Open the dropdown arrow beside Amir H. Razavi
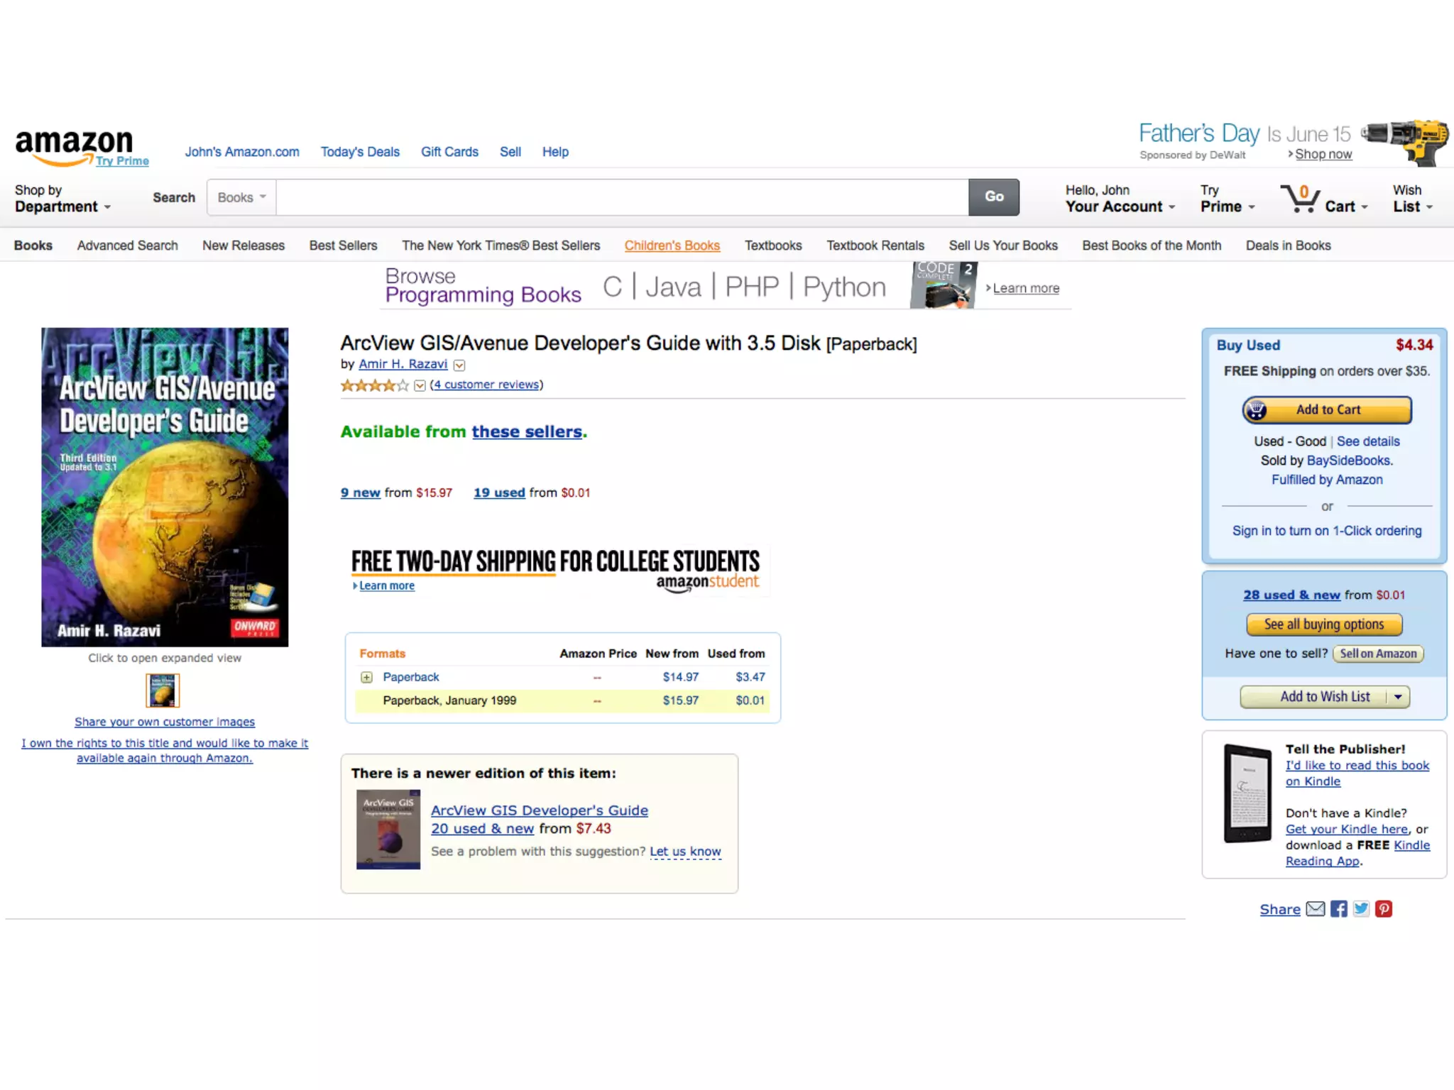 pos(459,365)
